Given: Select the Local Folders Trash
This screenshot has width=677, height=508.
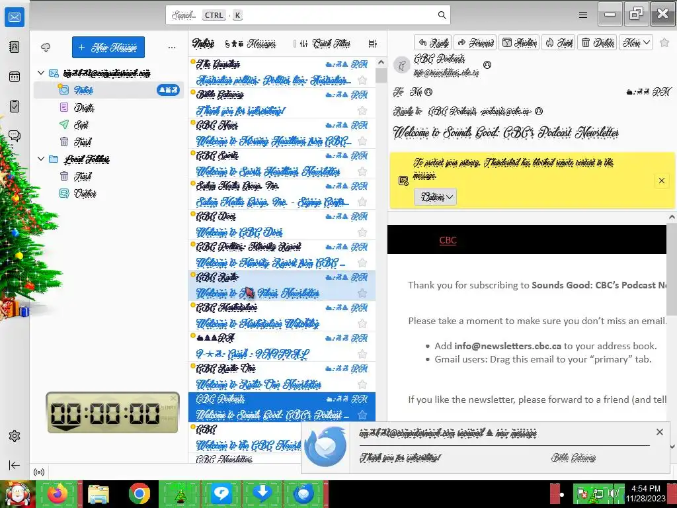Looking at the screenshot, I should (x=108, y=176).
